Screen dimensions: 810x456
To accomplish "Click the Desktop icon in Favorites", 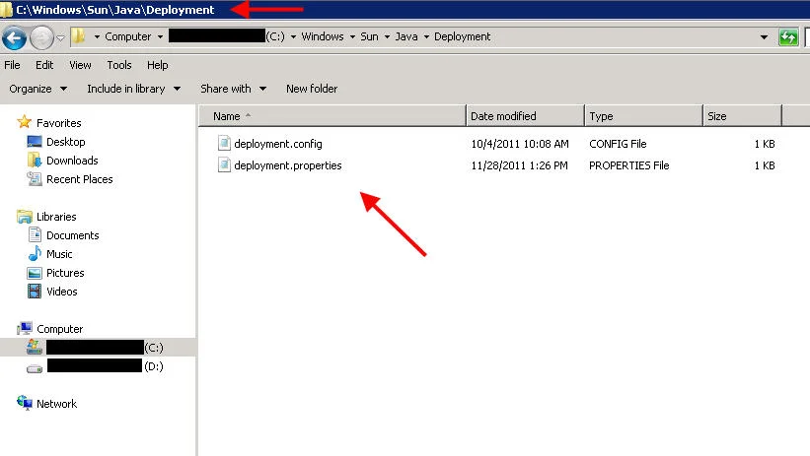I will (35, 142).
